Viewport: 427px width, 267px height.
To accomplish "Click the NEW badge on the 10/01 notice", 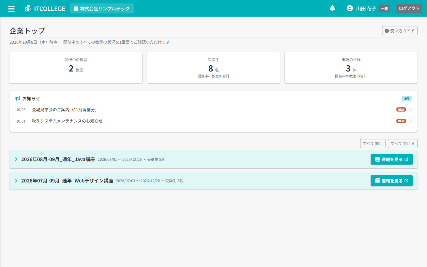I will tap(401, 121).
